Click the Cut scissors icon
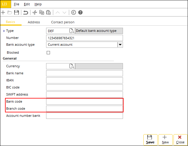This screenshot has width=188, height=146. [35, 12]
